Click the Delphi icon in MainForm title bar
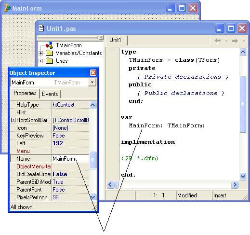This screenshot has height=235, width=250. point(7,8)
